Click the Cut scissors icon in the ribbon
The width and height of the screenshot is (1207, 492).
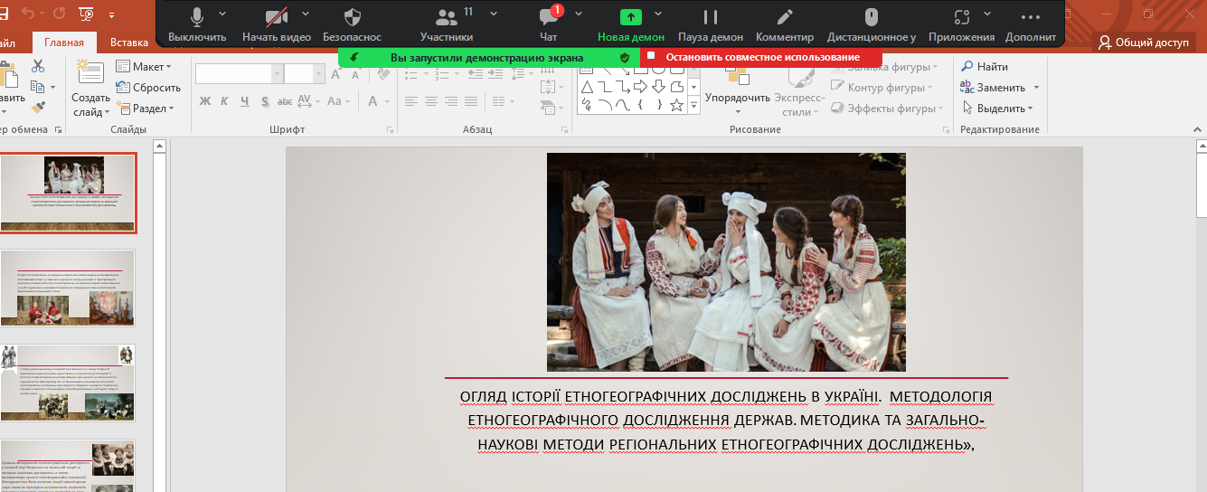[38, 66]
